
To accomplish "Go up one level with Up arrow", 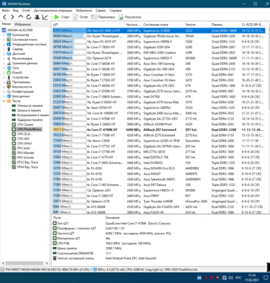I will click(x=20, y=17).
